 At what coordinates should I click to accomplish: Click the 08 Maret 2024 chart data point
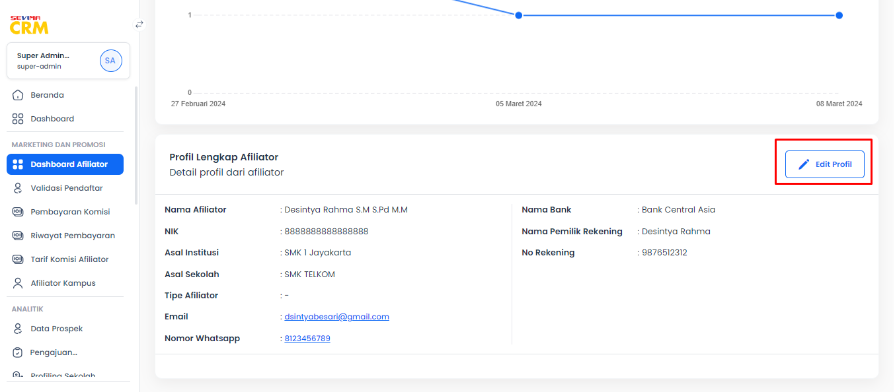click(839, 15)
